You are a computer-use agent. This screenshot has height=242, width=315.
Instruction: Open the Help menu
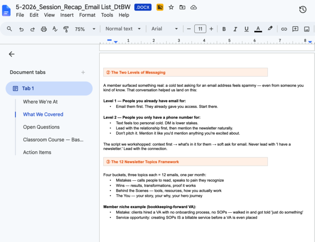point(124,15)
